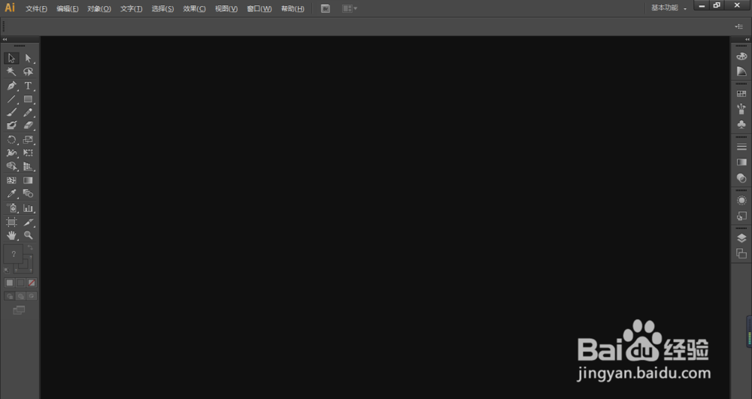Screen dimensions: 752x399
Task: Expand the right panel dock
Action: 747,39
